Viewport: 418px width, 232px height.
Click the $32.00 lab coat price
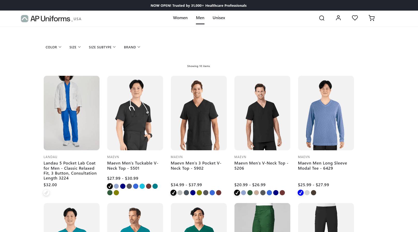tap(50, 185)
